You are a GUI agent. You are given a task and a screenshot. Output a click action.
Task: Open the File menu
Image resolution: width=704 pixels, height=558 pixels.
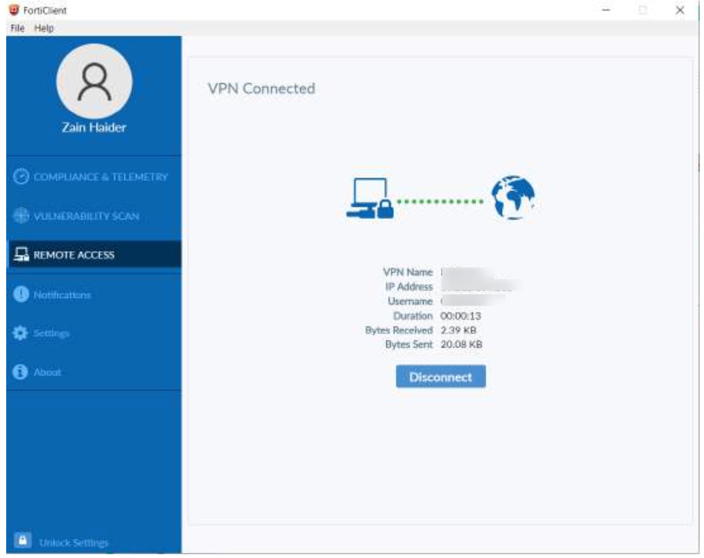point(17,28)
